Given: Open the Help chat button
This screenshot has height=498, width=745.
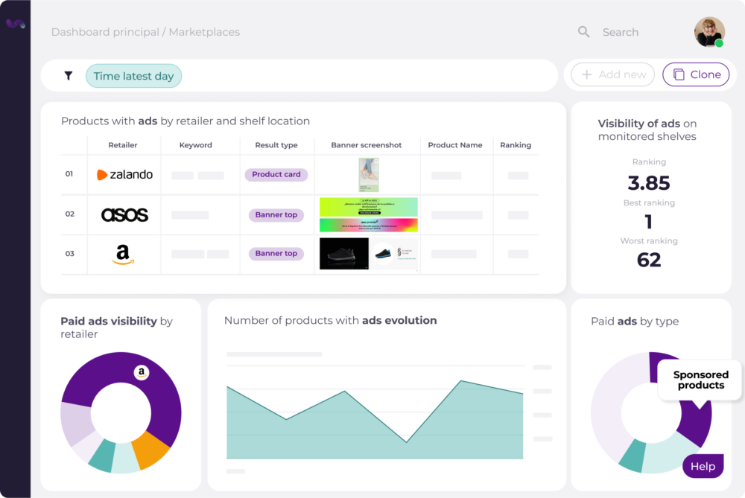Looking at the screenshot, I should (x=702, y=467).
